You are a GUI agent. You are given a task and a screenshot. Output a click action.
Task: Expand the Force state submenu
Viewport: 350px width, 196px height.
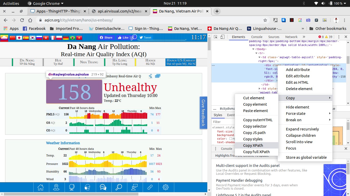305,113
